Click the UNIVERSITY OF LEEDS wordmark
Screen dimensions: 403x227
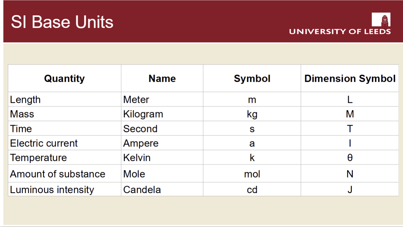pos(340,31)
